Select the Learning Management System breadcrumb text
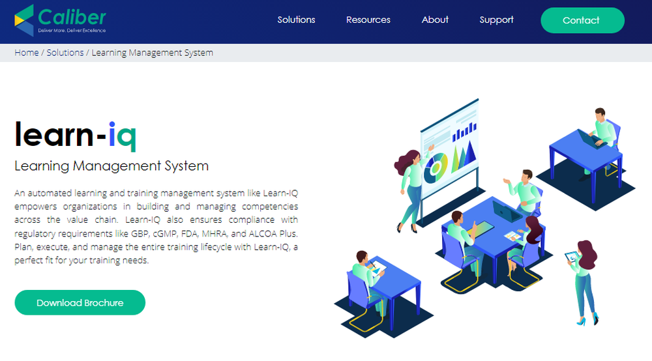The image size is (652, 361). pyautogui.click(x=152, y=53)
